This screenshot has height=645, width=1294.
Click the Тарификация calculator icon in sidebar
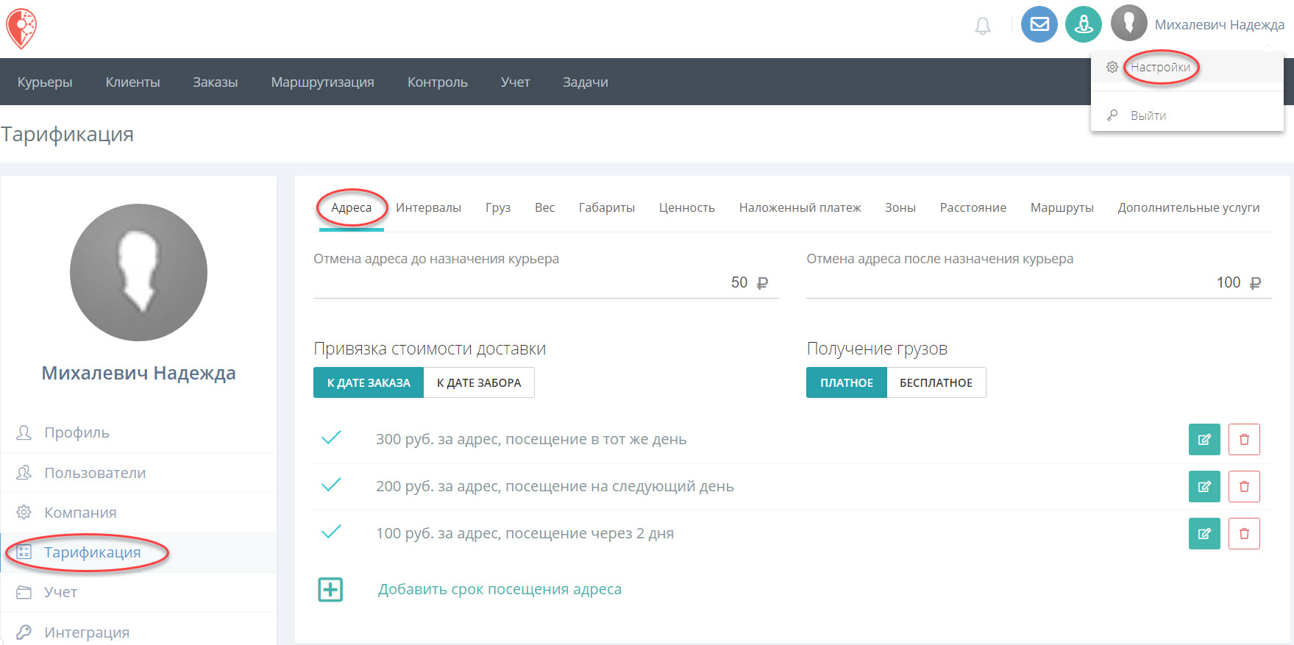(x=24, y=552)
